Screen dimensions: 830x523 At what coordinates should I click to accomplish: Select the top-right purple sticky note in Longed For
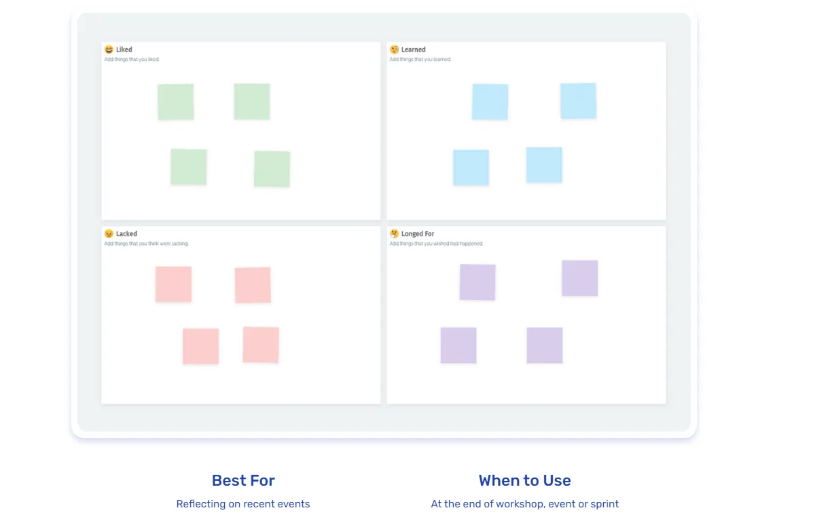(x=579, y=278)
